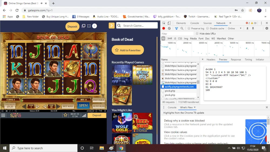Open game help question mark

(12, 111)
